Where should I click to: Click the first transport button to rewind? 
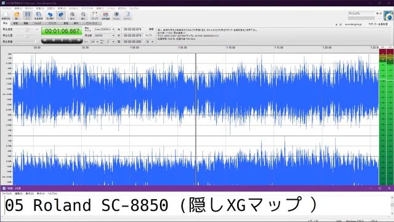(45, 41)
